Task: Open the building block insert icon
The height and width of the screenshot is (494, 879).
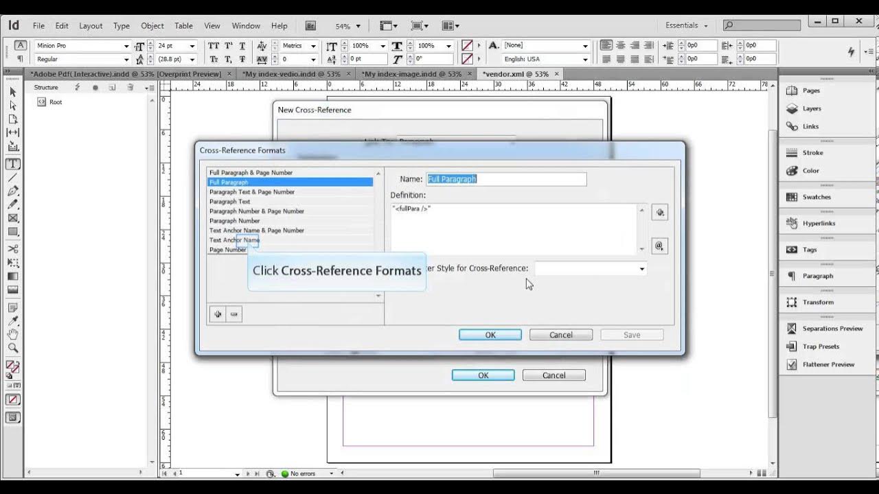Action: (x=659, y=213)
